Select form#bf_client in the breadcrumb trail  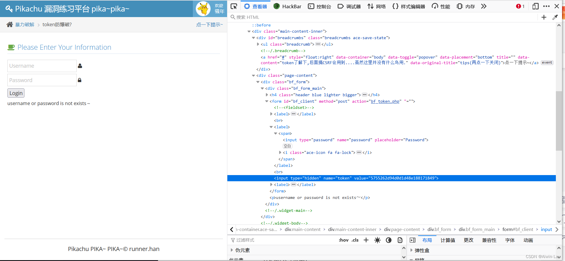click(518, 229)
